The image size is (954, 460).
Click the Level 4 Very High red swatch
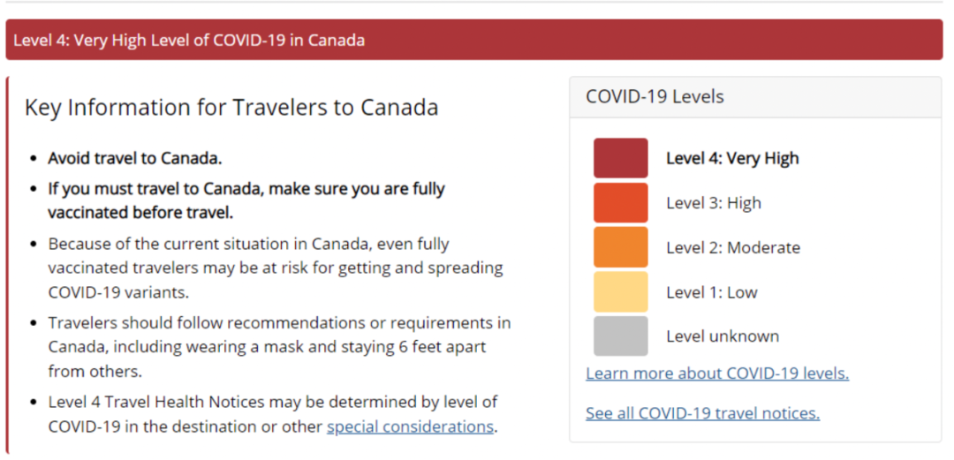620,158
